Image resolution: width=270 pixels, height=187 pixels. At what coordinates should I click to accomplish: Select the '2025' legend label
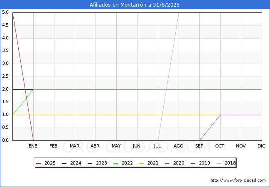50,163
